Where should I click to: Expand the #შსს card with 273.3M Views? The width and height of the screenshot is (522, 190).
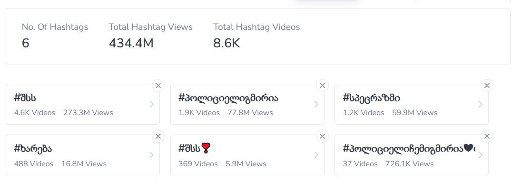tap(151, 104)
